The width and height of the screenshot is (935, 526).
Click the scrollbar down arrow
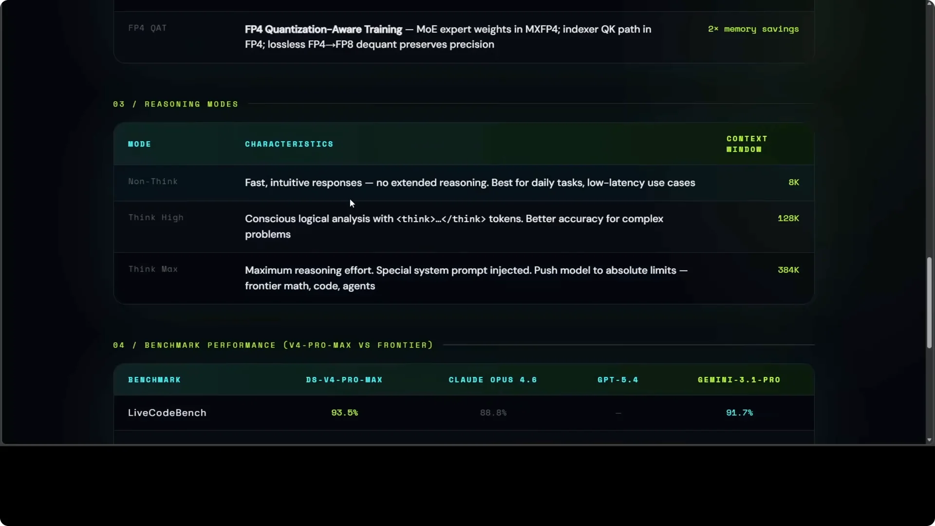[929, 440]
